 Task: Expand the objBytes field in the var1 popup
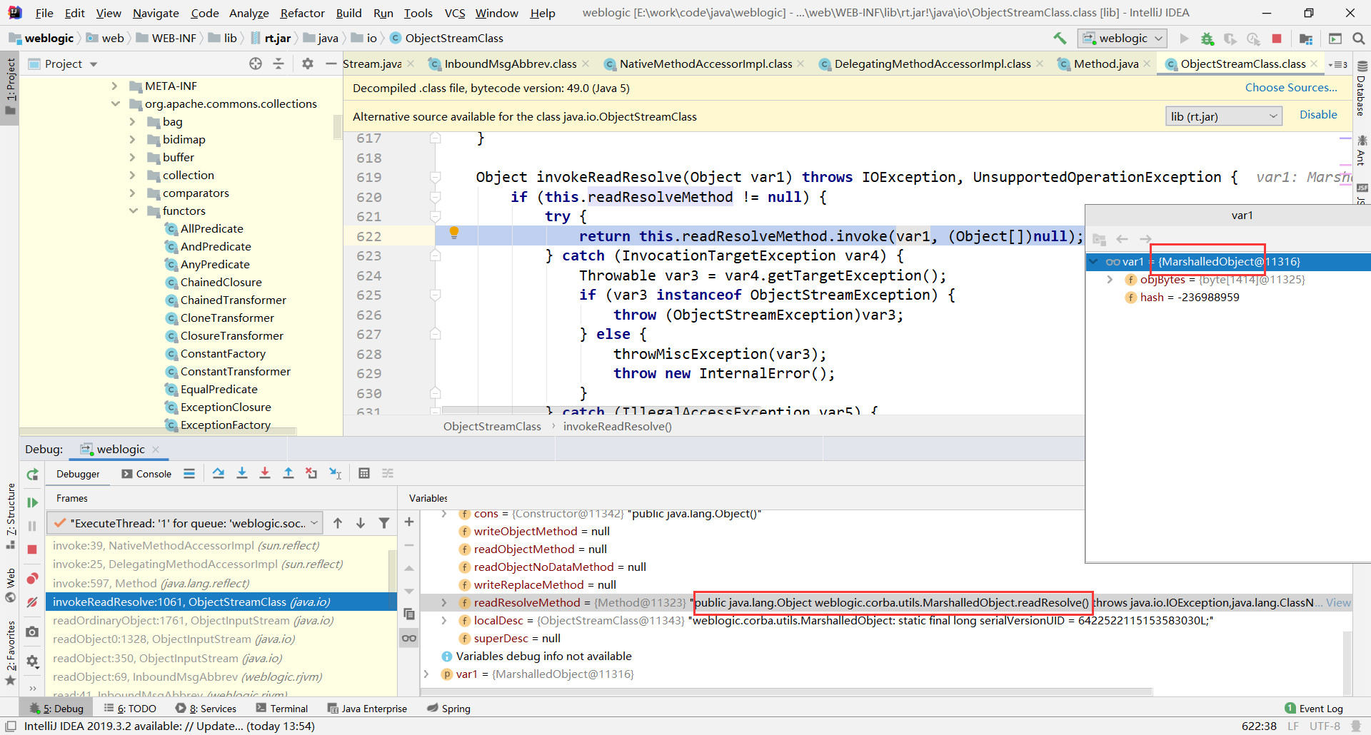[1110, 279]
